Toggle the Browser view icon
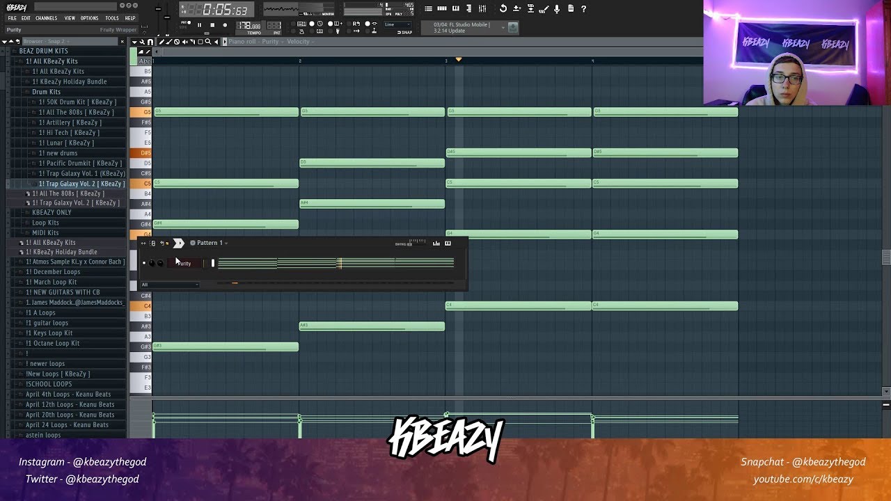The image size is (891, 501). coord(468,8)
